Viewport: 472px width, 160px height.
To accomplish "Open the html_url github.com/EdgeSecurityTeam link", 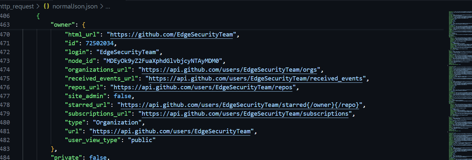I will (x=172, y=35).
